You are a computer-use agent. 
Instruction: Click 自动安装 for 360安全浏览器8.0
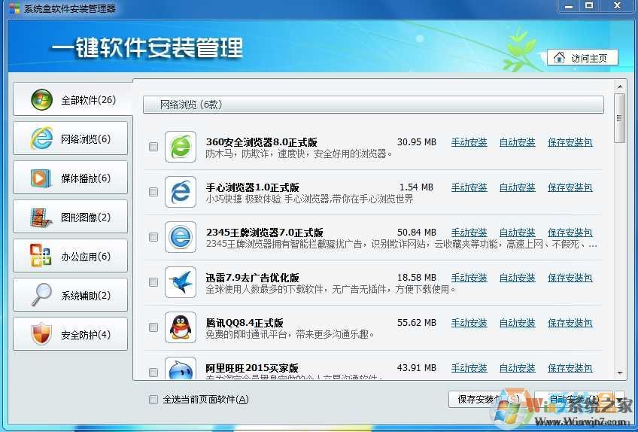tap(517, 142)
